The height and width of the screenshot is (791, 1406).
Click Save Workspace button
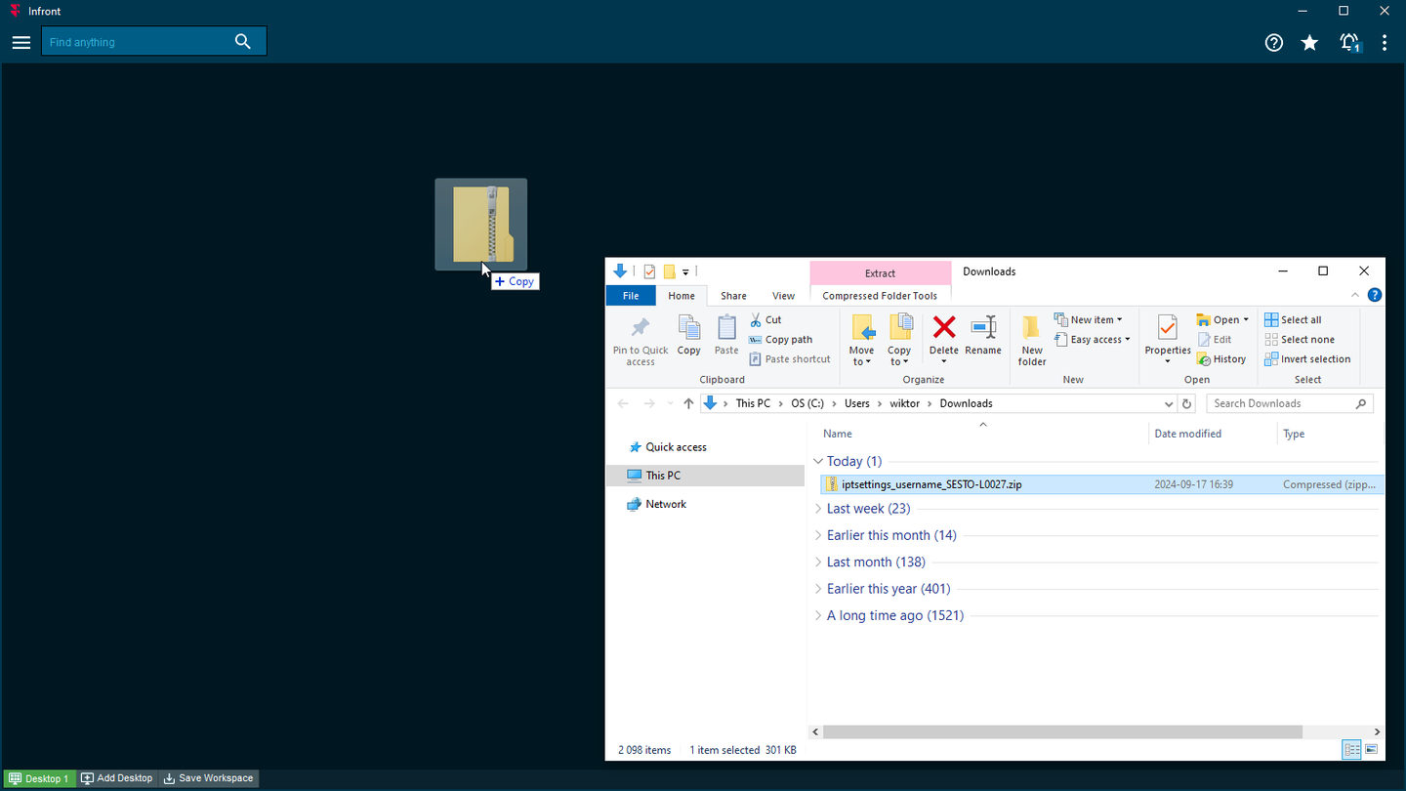tap(208, 778)
